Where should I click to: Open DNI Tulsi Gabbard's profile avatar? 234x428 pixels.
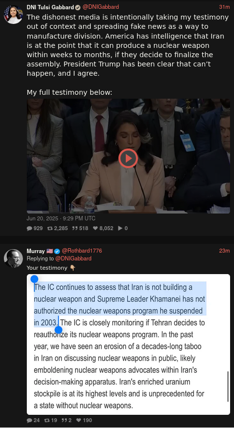(x=13, y=15)
